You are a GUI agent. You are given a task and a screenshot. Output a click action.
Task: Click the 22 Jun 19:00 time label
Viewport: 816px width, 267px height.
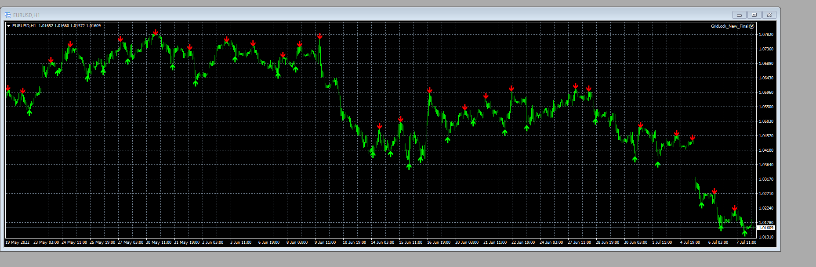523,242
